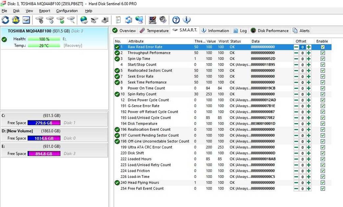Sort by the Data column header
This screenshot has height=207, width=343.
[272, 41]
